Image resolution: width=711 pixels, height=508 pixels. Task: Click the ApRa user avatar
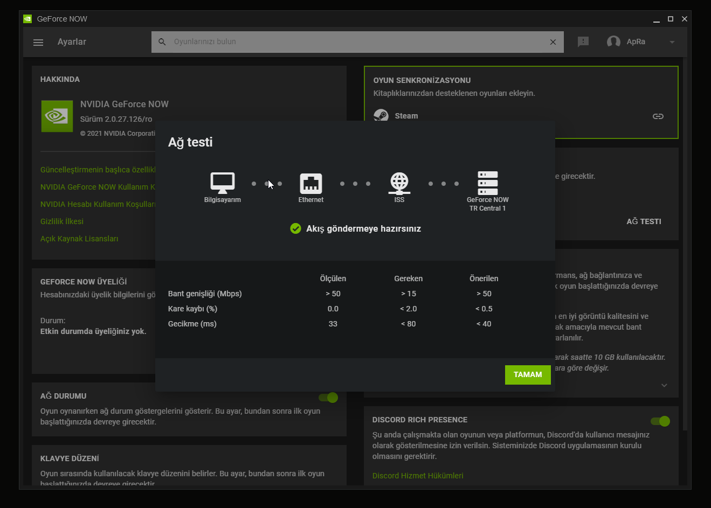tap(613, 42)
